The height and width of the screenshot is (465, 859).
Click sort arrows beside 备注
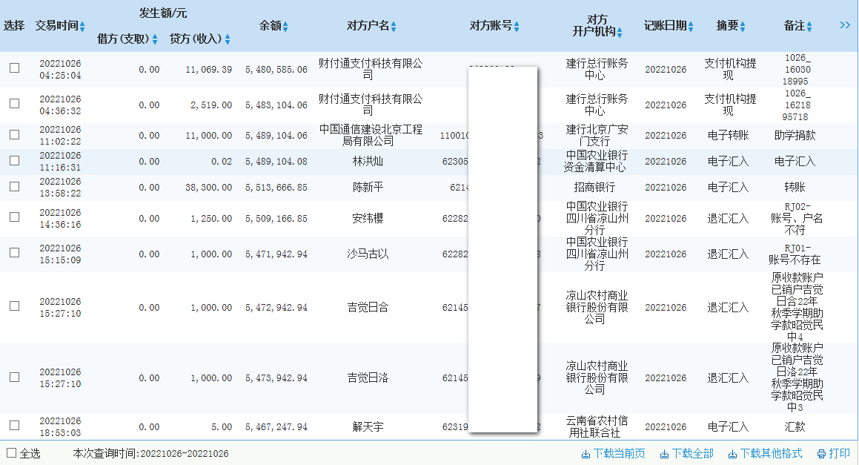pyautogui.click(x=809, y=26)
